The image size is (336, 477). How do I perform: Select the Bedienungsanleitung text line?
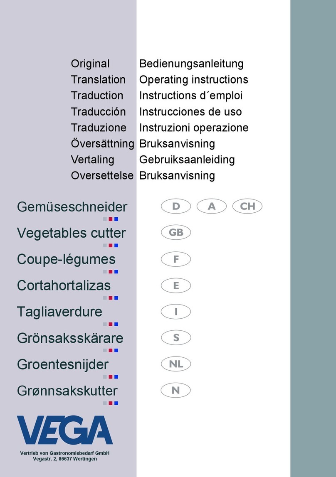[191, 64]
